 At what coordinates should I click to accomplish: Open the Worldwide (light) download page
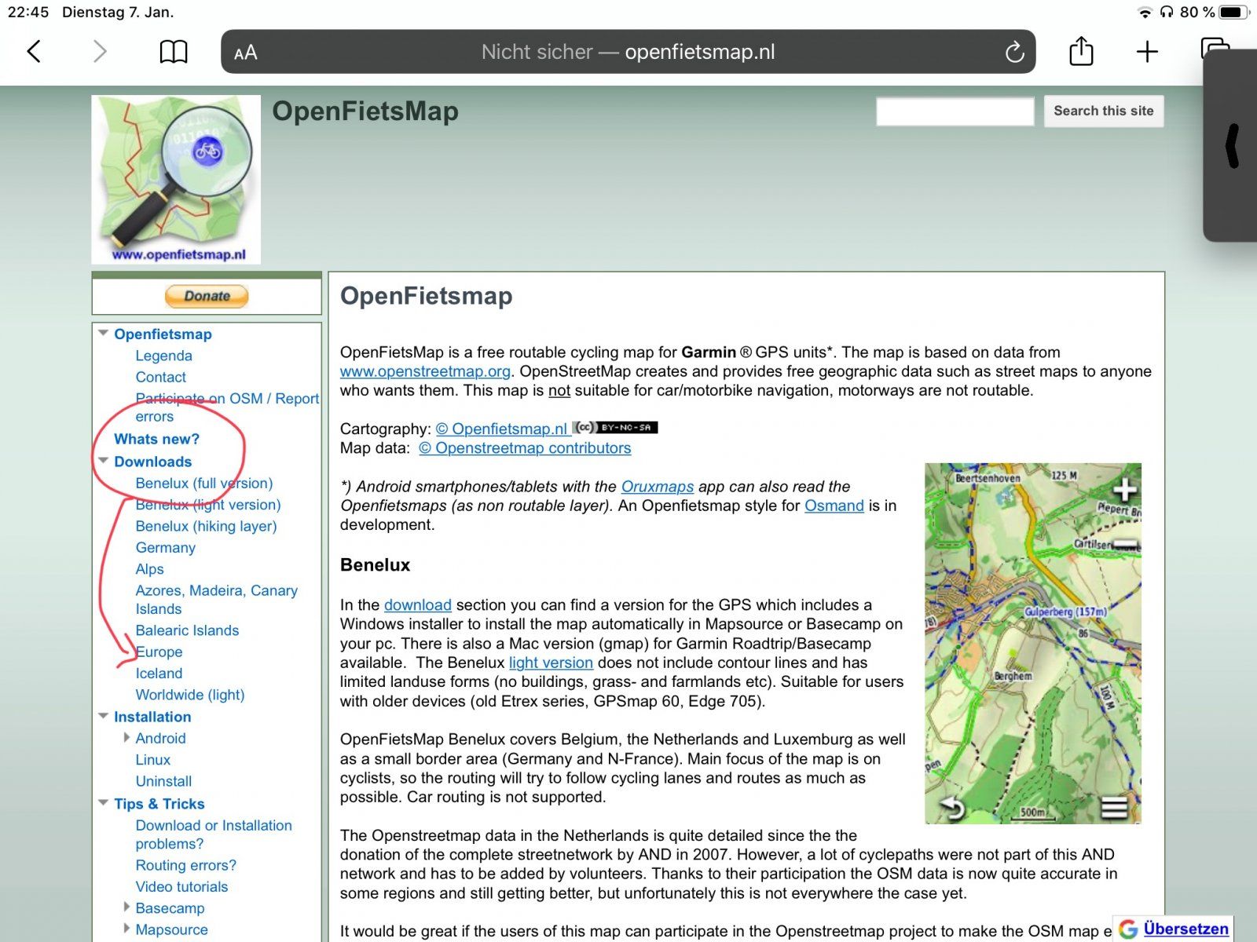pos(189,695)
